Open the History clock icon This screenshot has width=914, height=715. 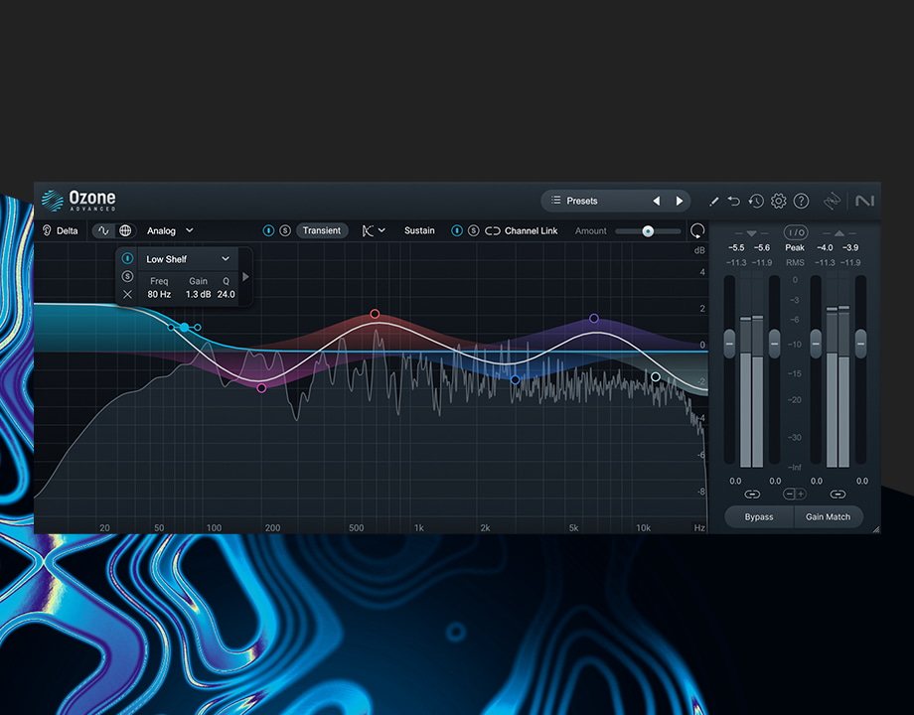756,201
